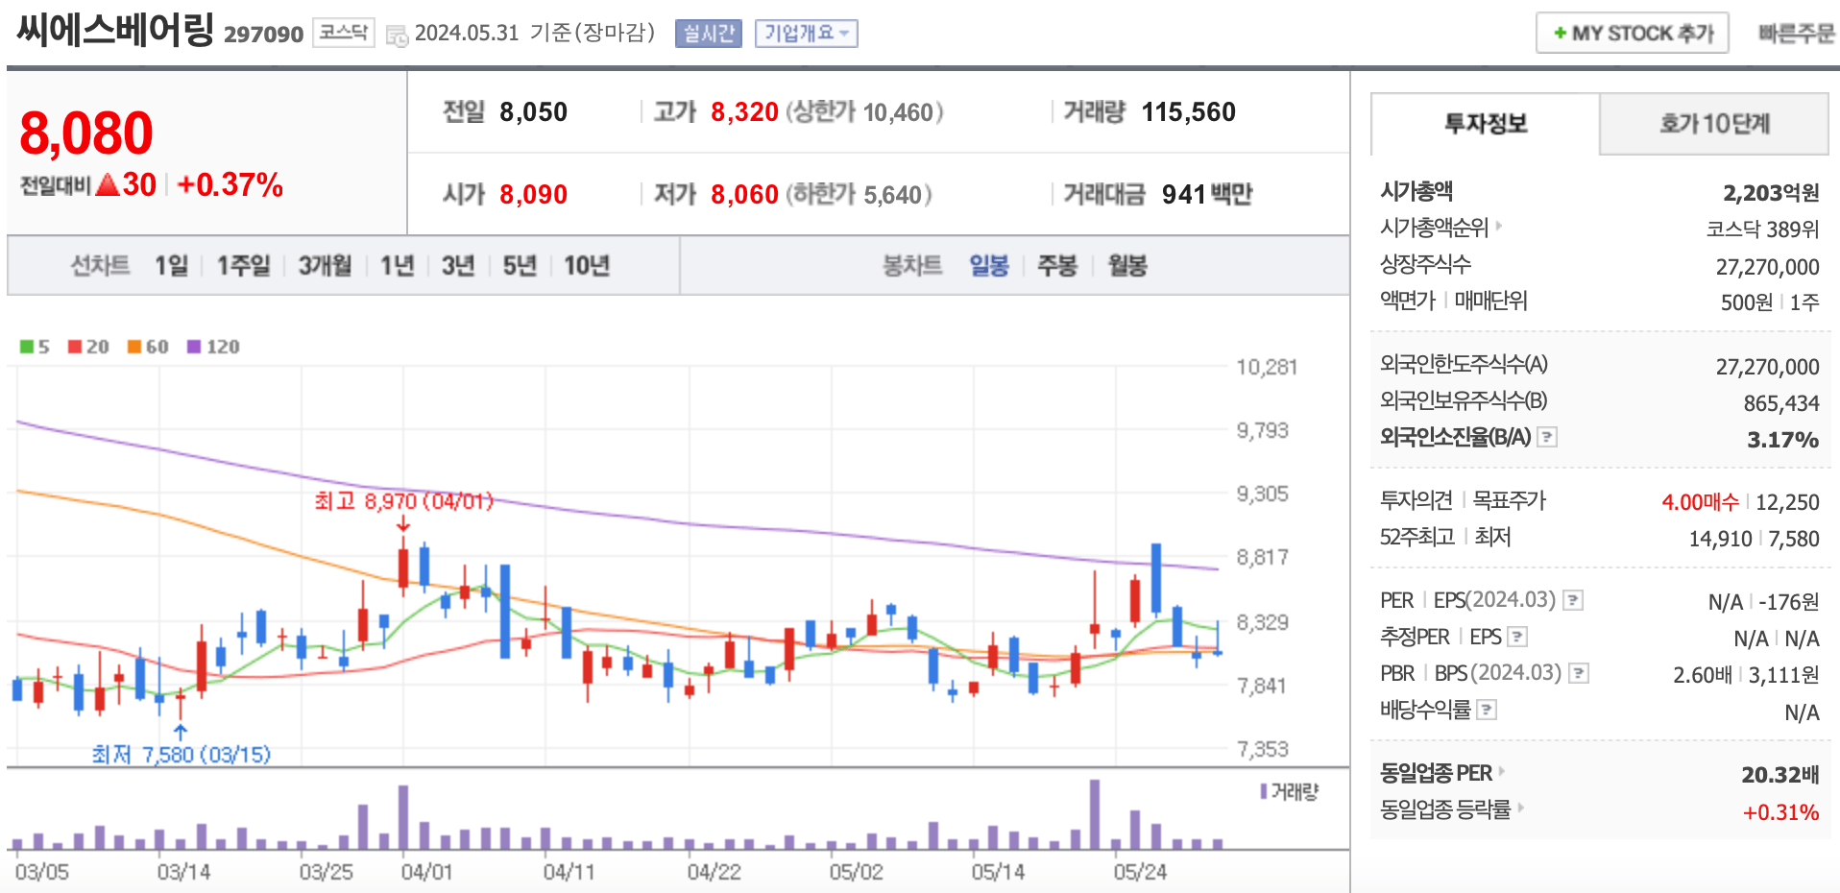Select the 3개월 line chart period
The height and width of the screenshot is (893, 1840).
[325, 265]
